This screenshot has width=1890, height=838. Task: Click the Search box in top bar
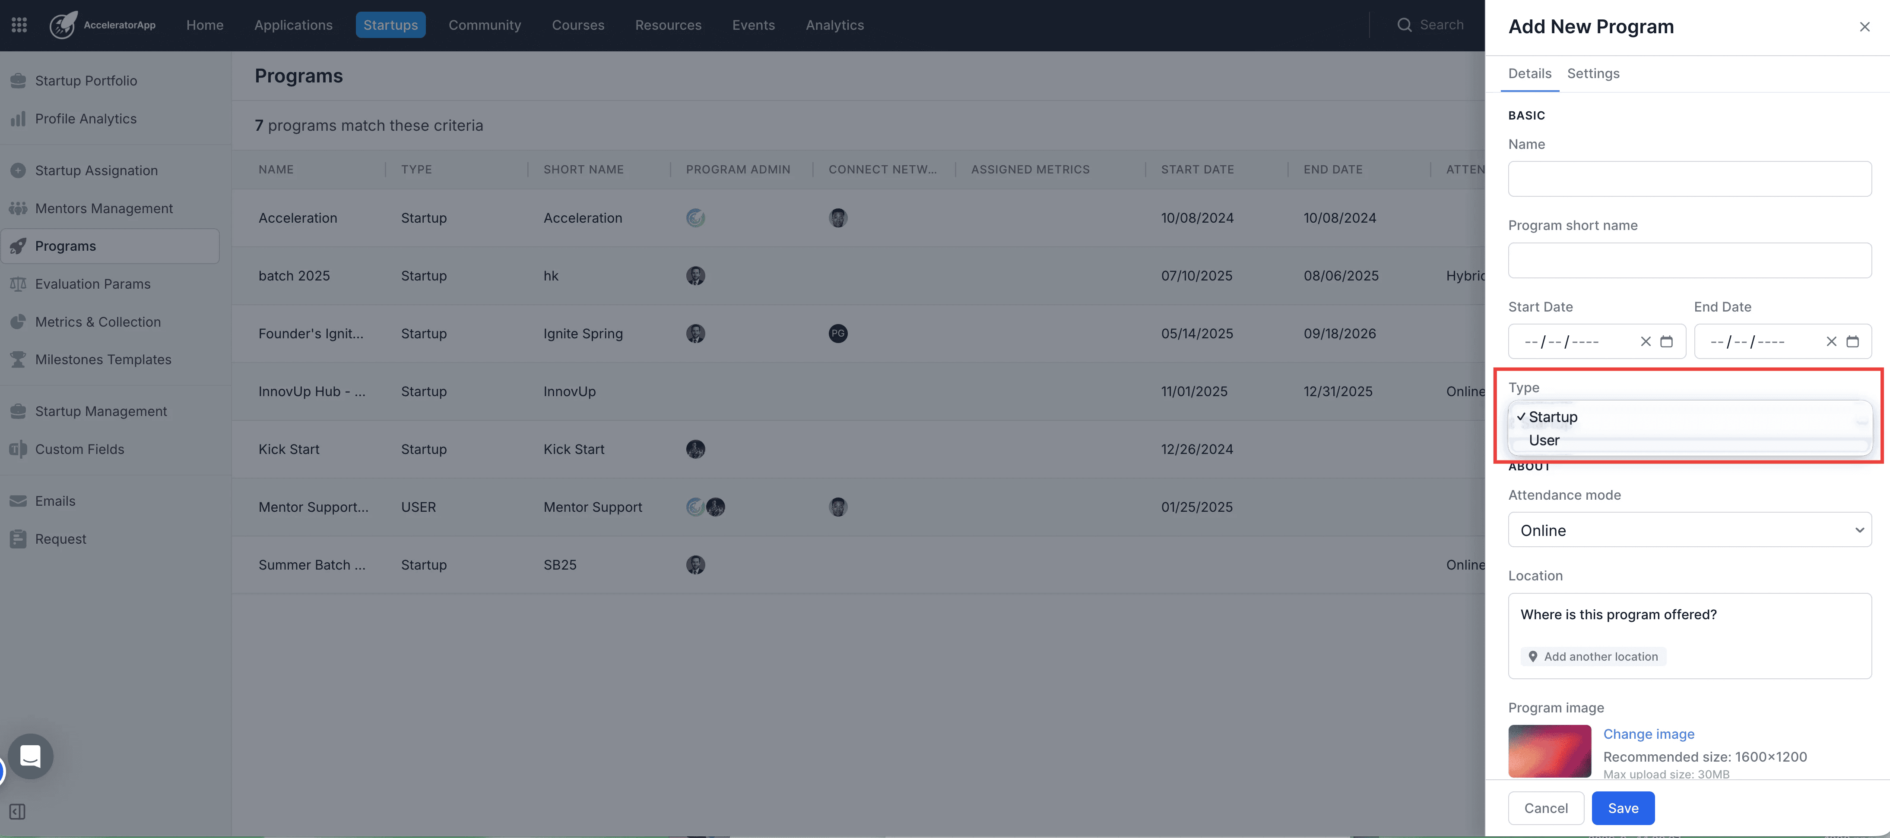point(1431,25)
